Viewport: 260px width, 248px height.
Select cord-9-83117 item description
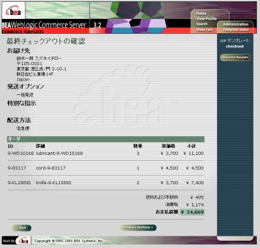(51, 168)
